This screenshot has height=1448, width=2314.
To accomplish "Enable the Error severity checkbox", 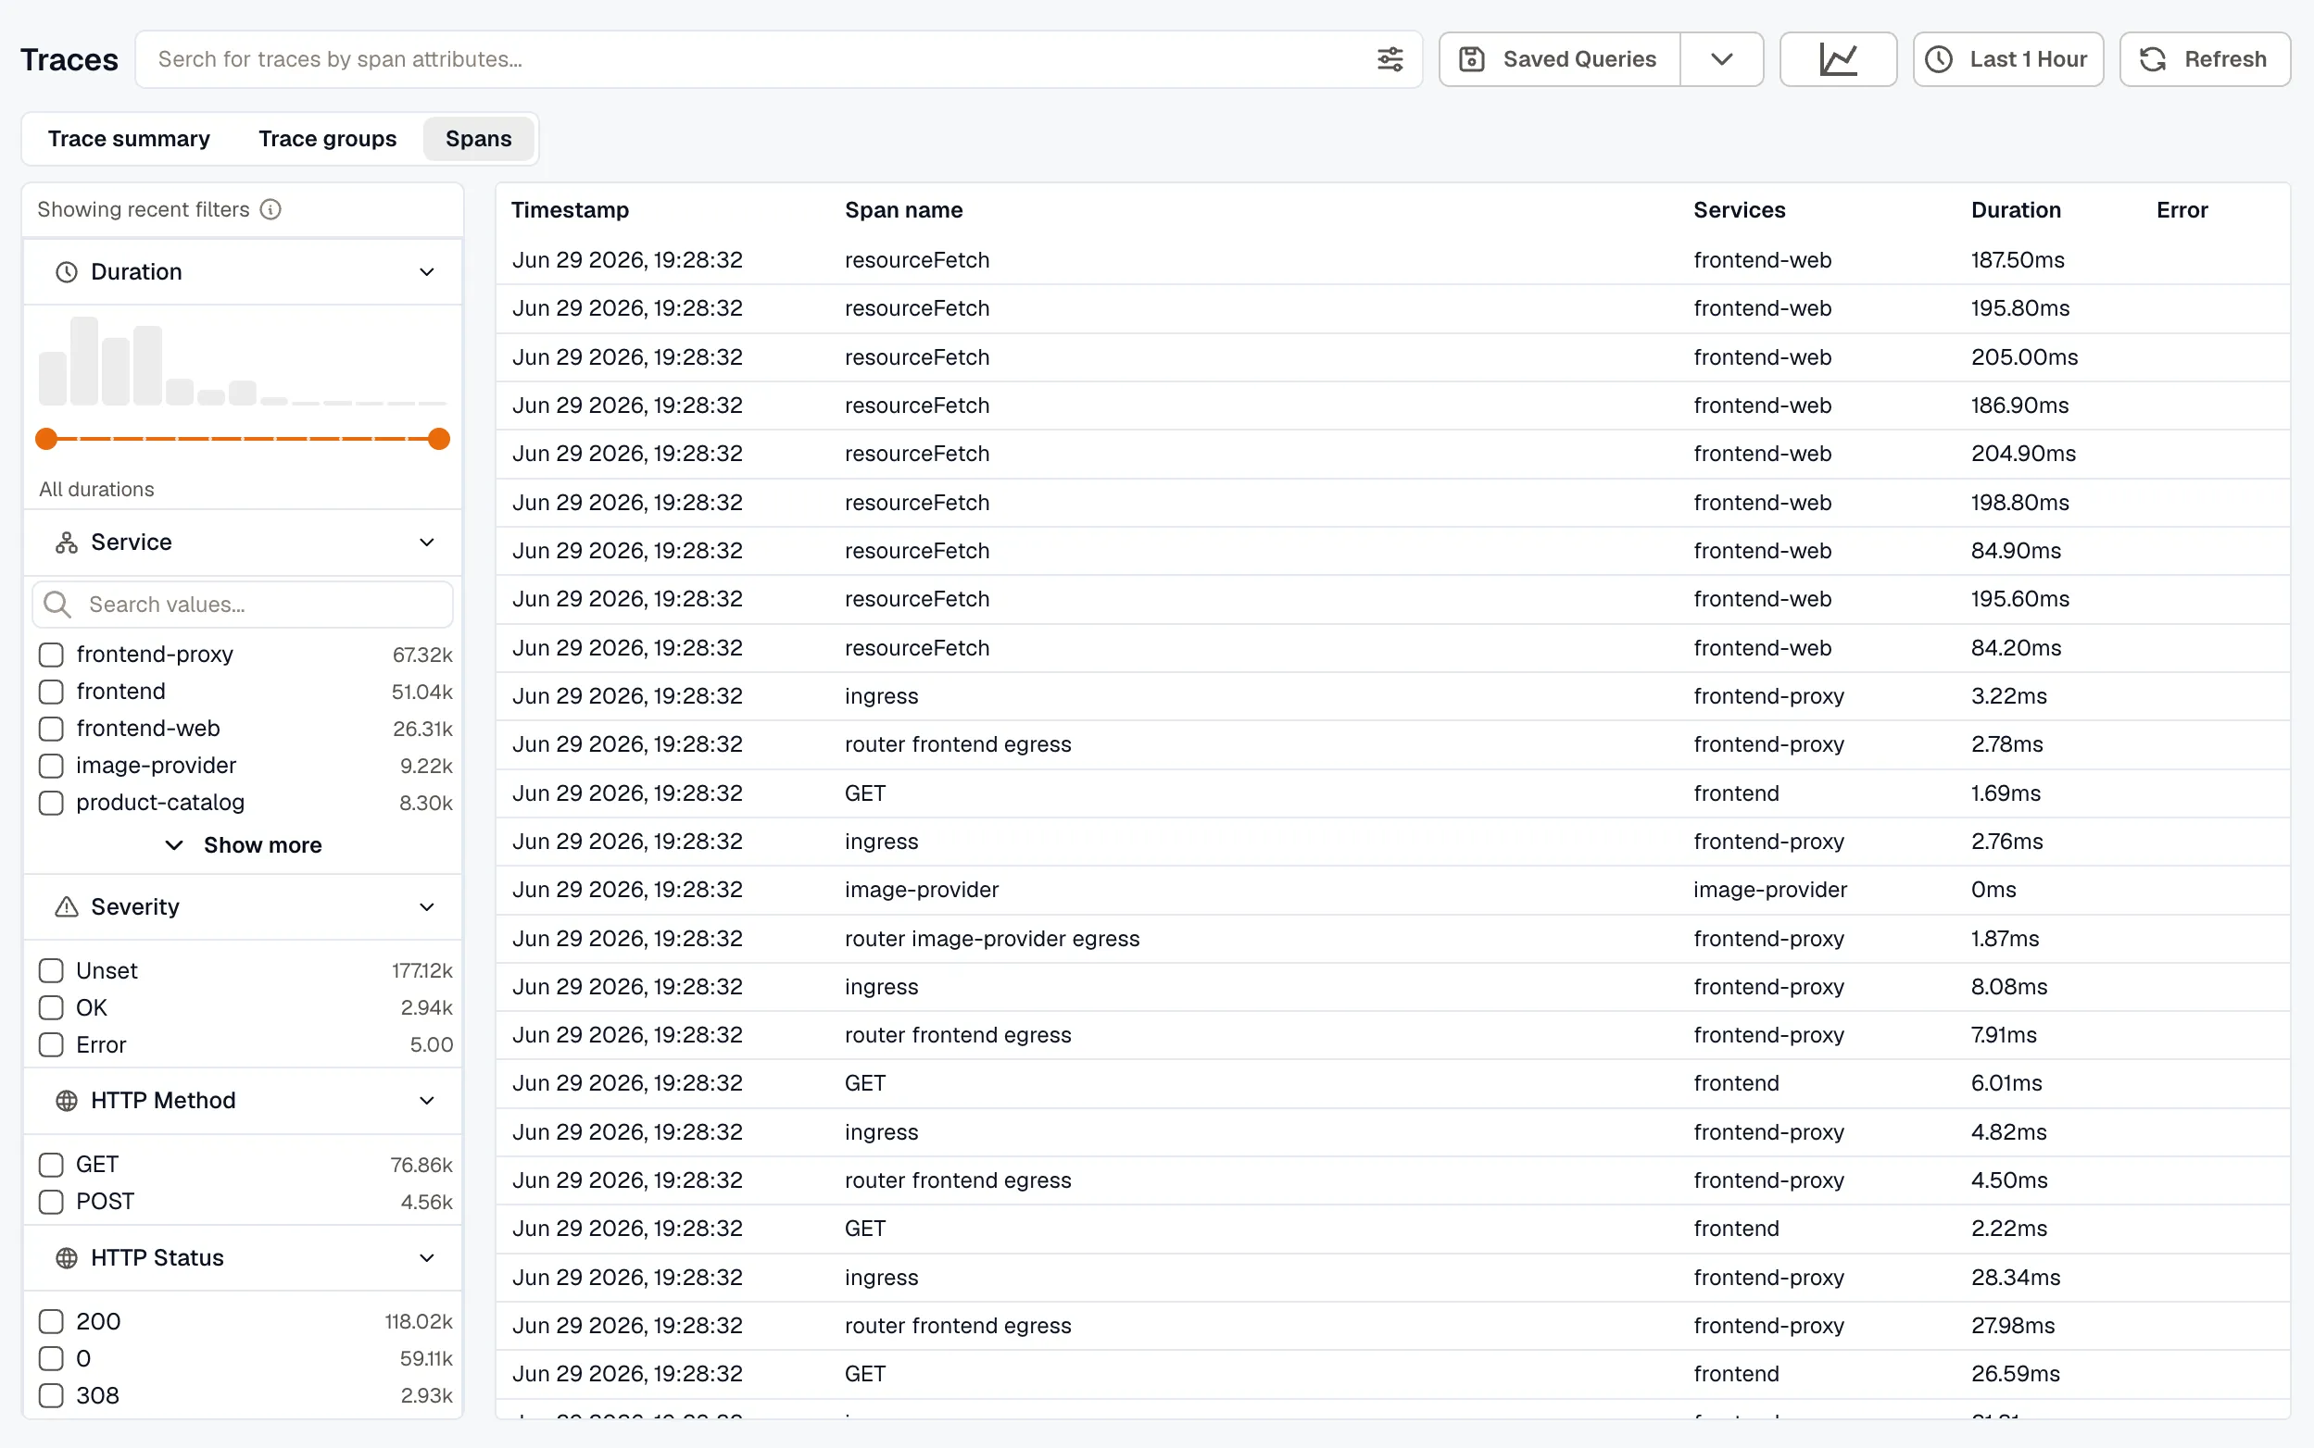I will 51,1045.
